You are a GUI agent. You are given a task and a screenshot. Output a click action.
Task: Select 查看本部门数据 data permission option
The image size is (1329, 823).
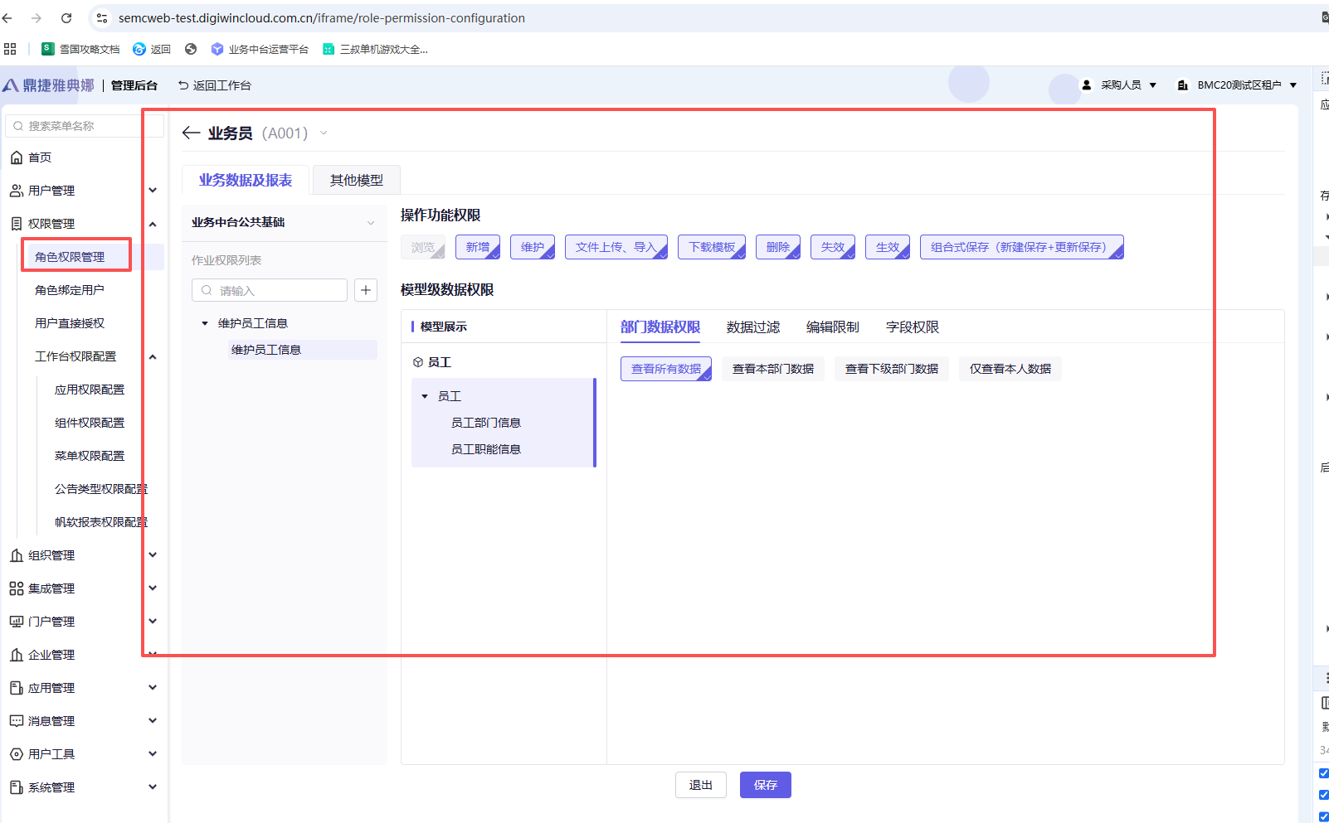[772, 369]
